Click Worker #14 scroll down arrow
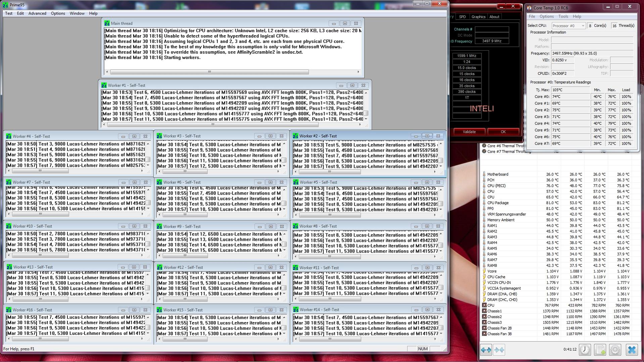644x362 pixels. (x=441, y=333)
